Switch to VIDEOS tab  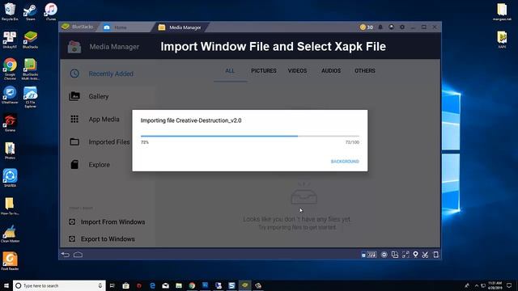[297, 71]
